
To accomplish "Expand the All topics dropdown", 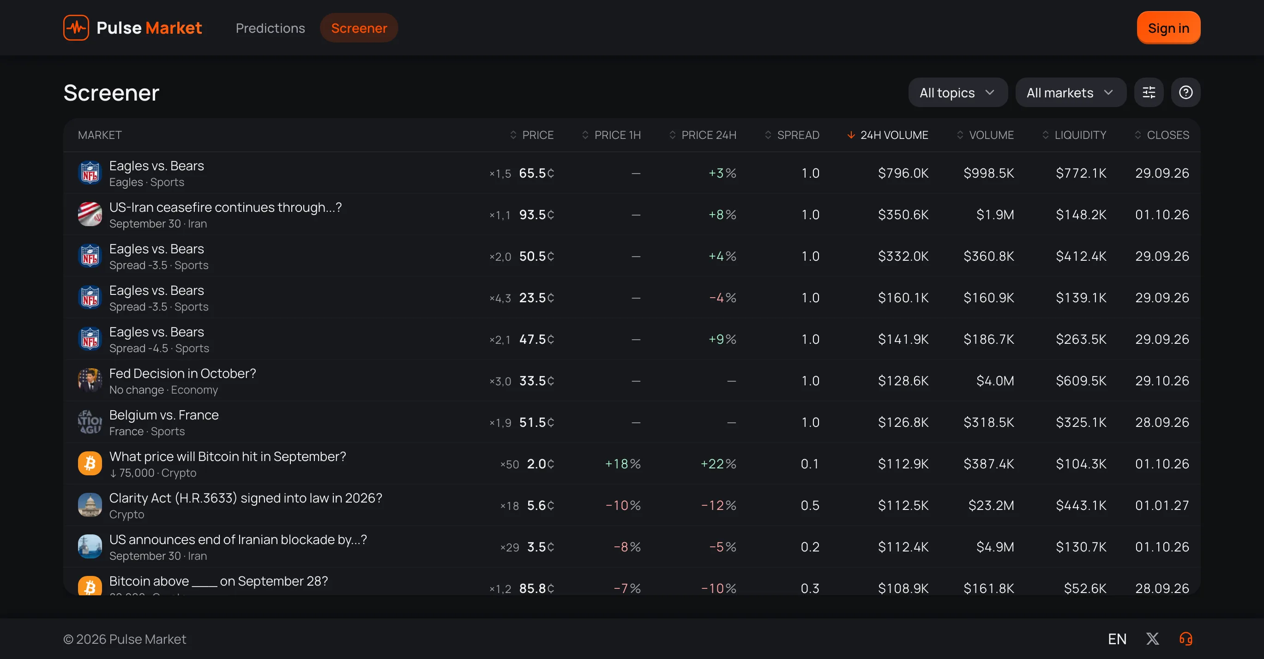I will click(x=957, y=92).
